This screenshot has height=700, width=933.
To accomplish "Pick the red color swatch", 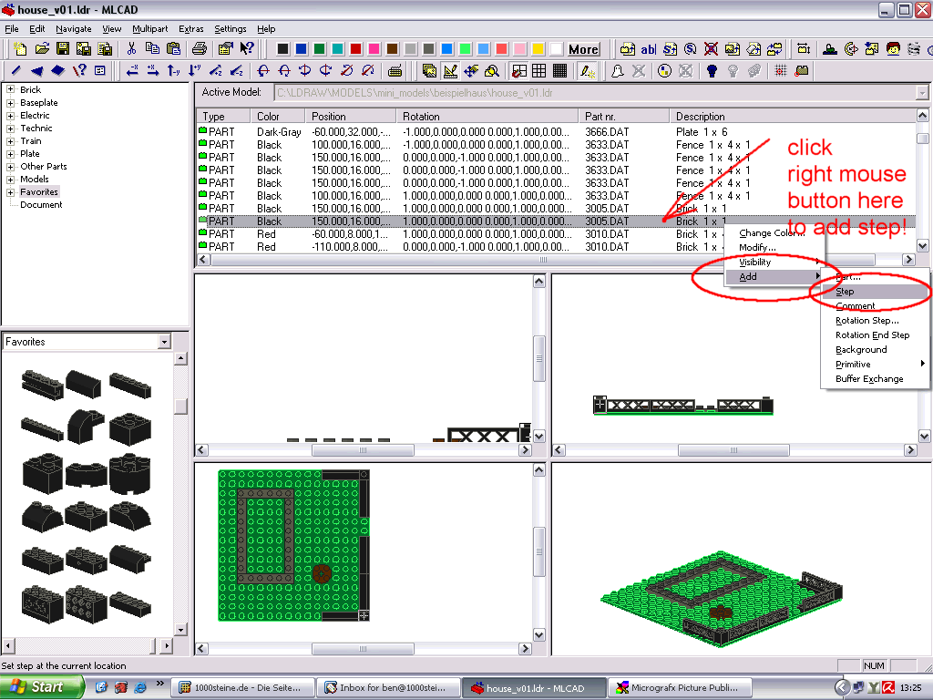I will [356, 49].
